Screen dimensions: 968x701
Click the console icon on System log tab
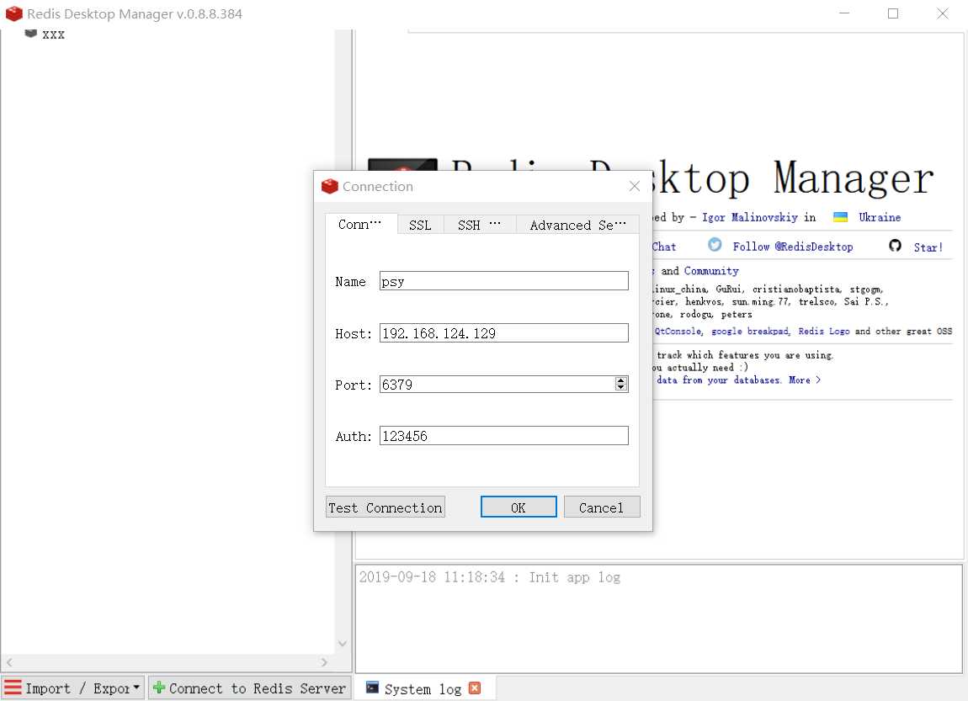coord(372,688)
